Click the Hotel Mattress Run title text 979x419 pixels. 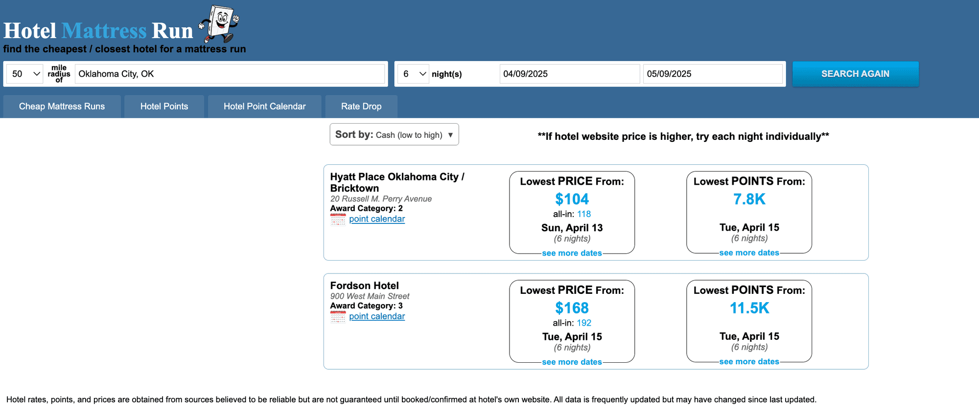tap(98, 31)
